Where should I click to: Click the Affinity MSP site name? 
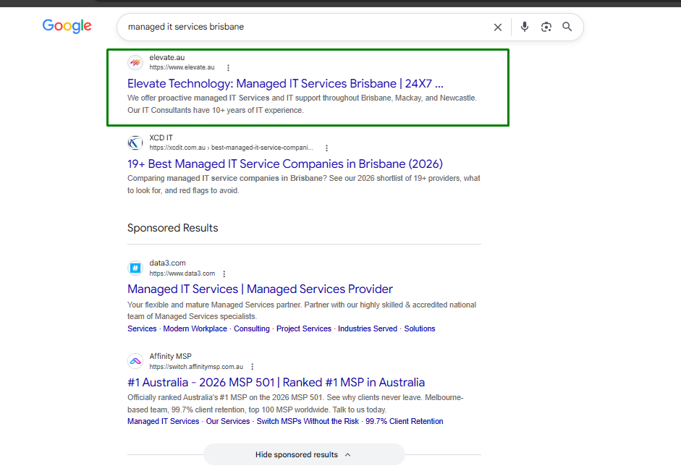coord(170,356)
